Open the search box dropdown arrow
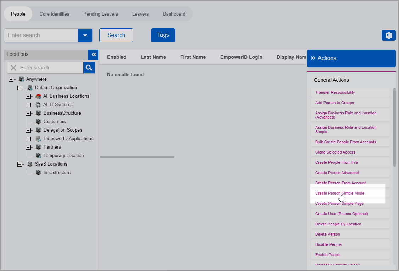This screenshot has height=271, width=399. click(x=85, y=35)
